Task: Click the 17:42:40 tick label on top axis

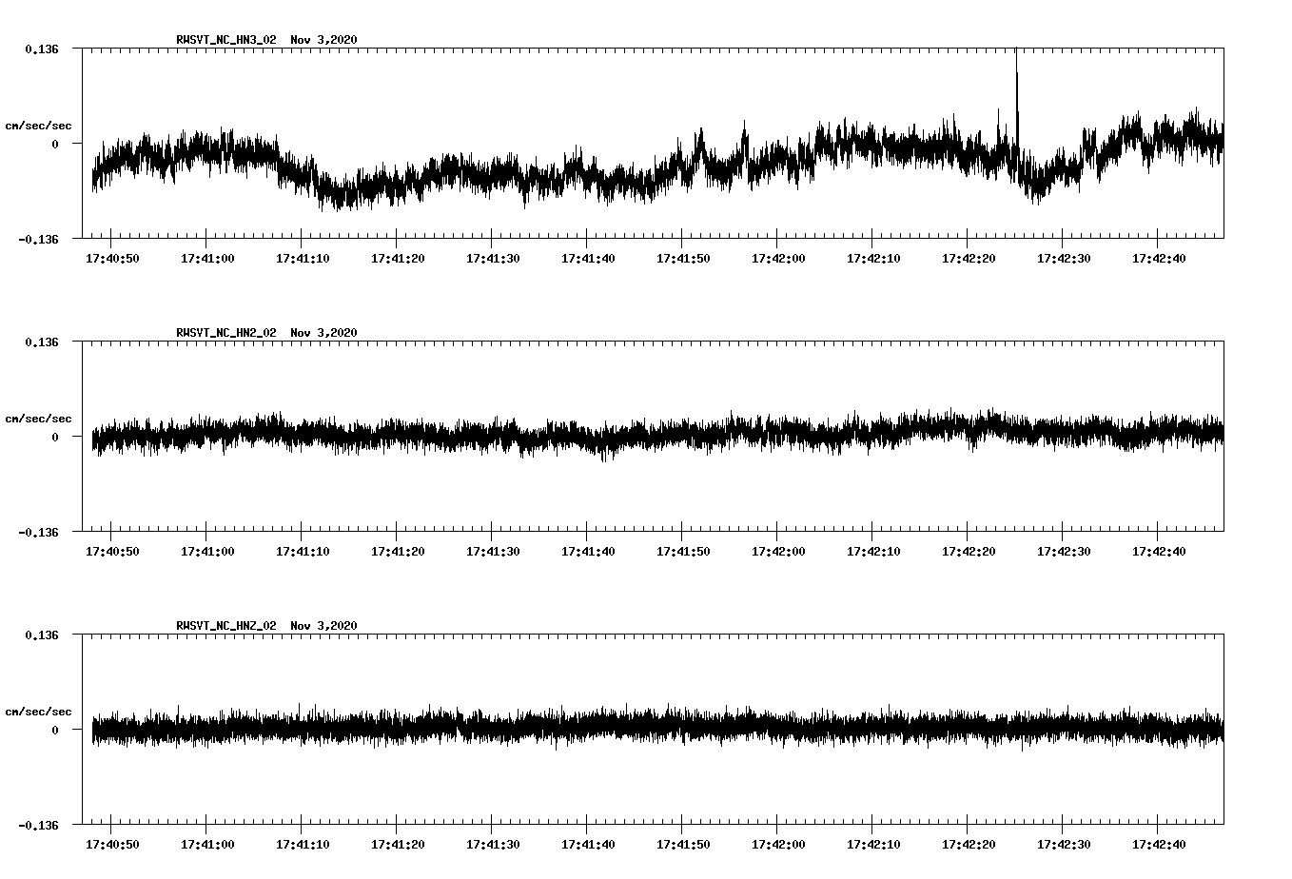Action: 1160,258
